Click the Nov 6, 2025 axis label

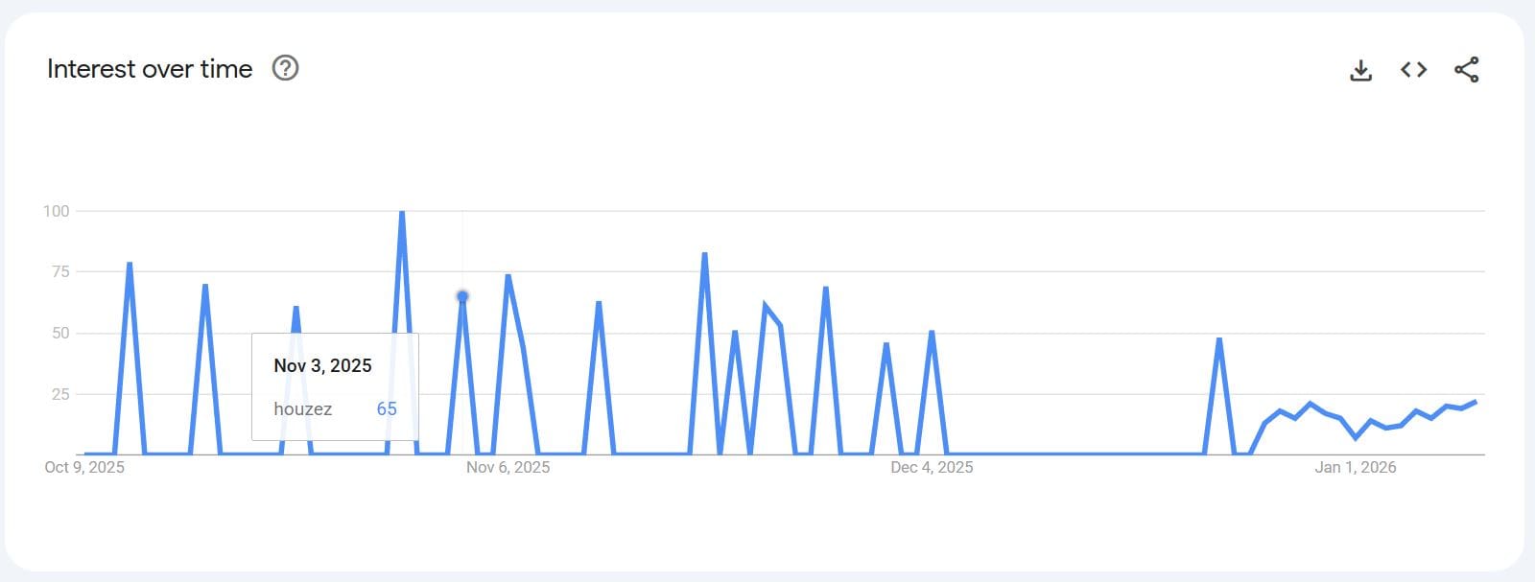point(508,468)
